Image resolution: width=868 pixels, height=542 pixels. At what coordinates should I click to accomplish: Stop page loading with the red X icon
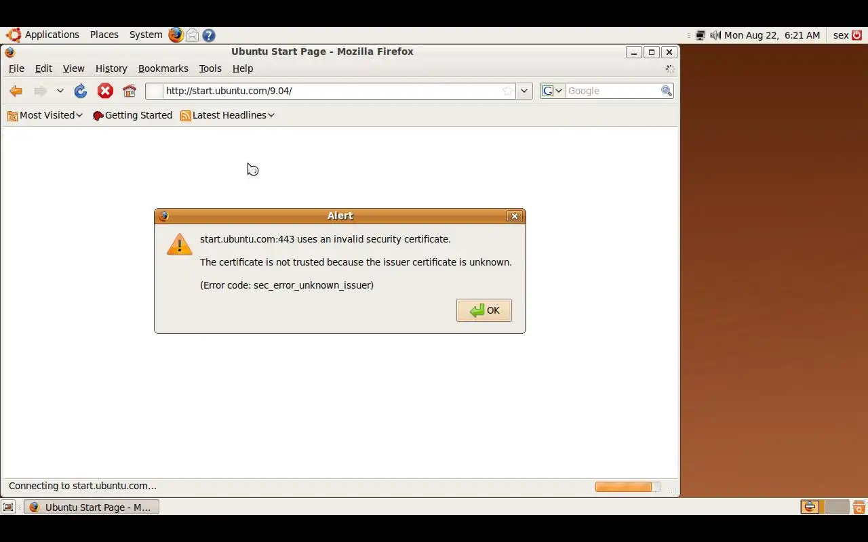coord(105,91)
